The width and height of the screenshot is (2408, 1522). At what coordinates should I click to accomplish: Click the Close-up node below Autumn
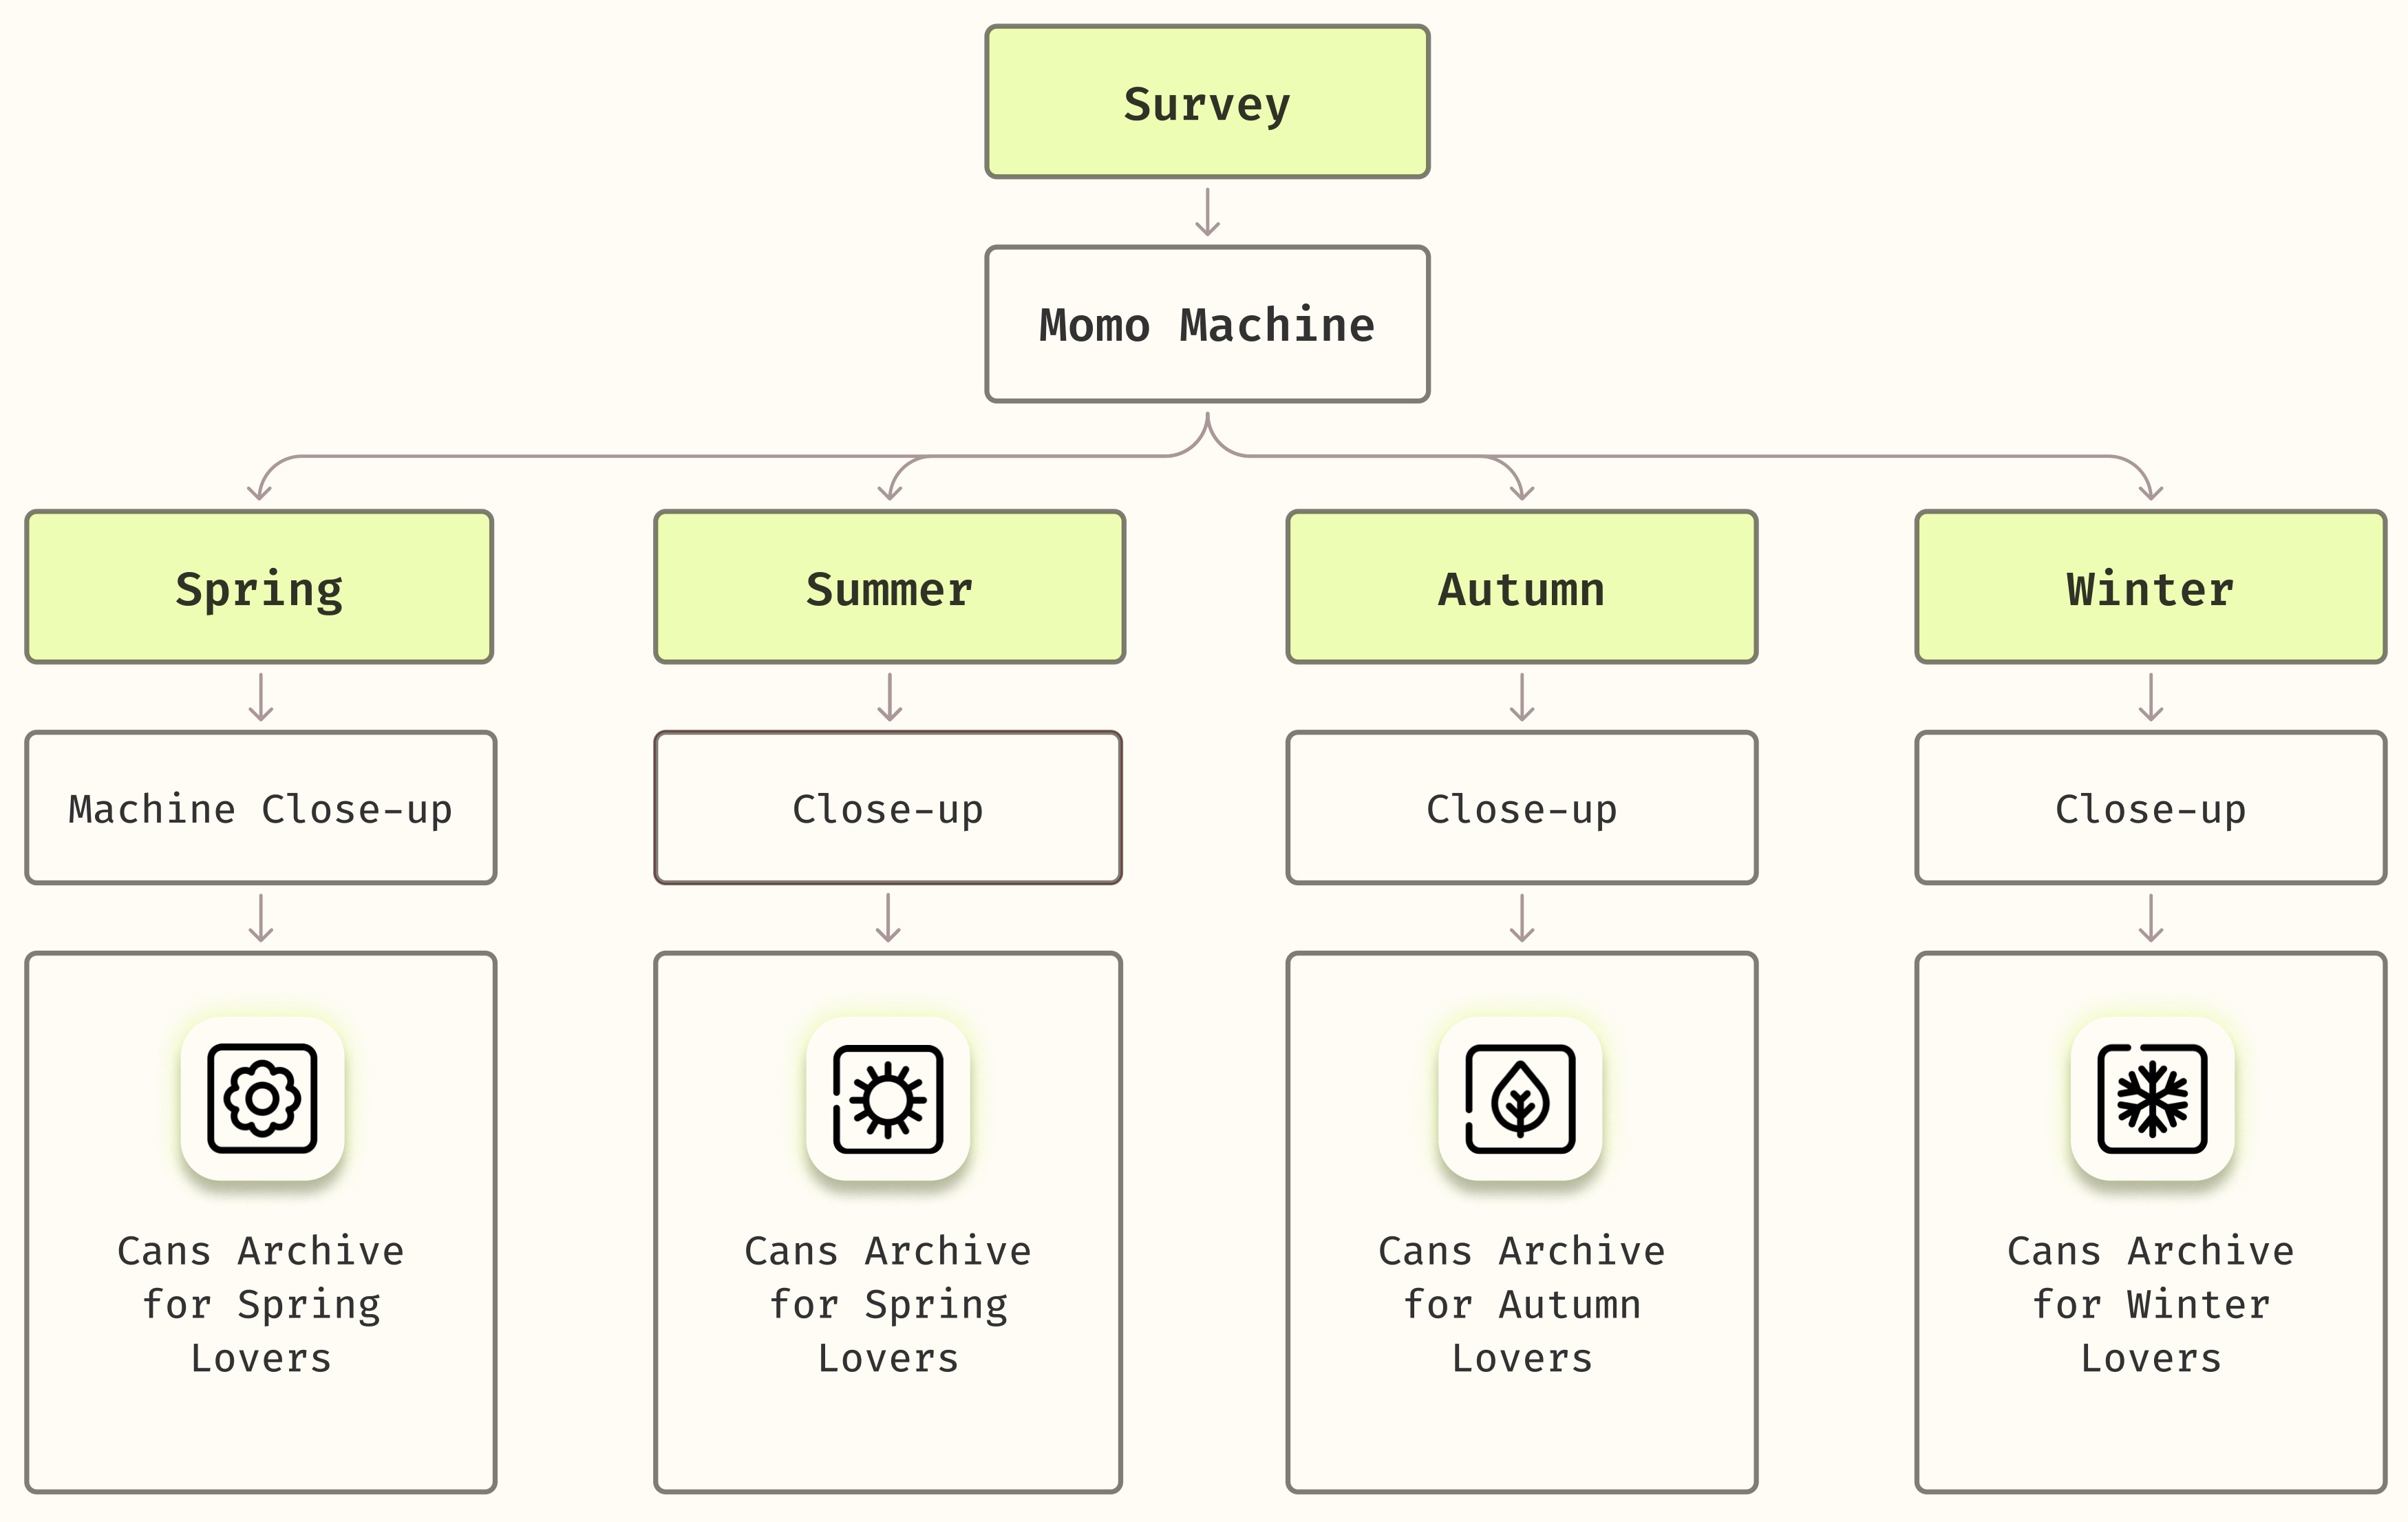[1521, 808]
